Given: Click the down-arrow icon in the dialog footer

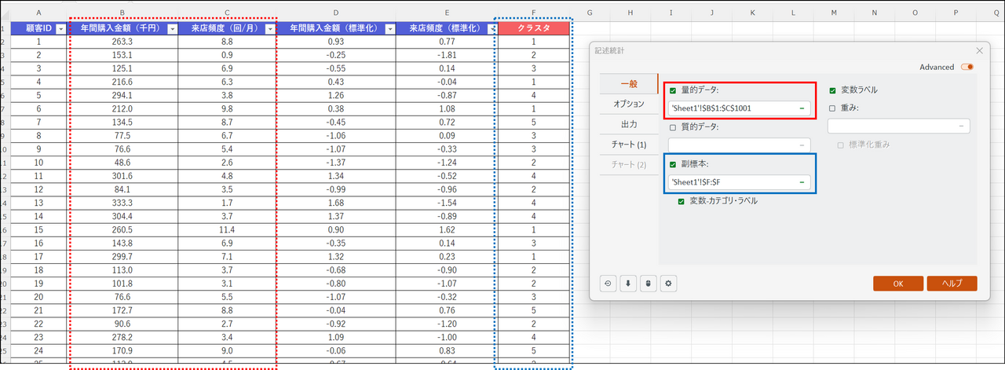Looking at the screenshot, I should point(627,284).
